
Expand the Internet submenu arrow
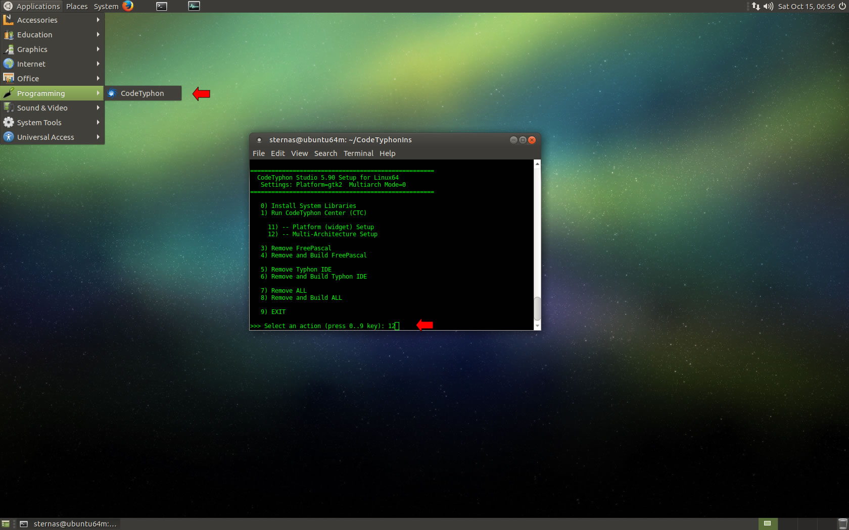click(98, 64)
